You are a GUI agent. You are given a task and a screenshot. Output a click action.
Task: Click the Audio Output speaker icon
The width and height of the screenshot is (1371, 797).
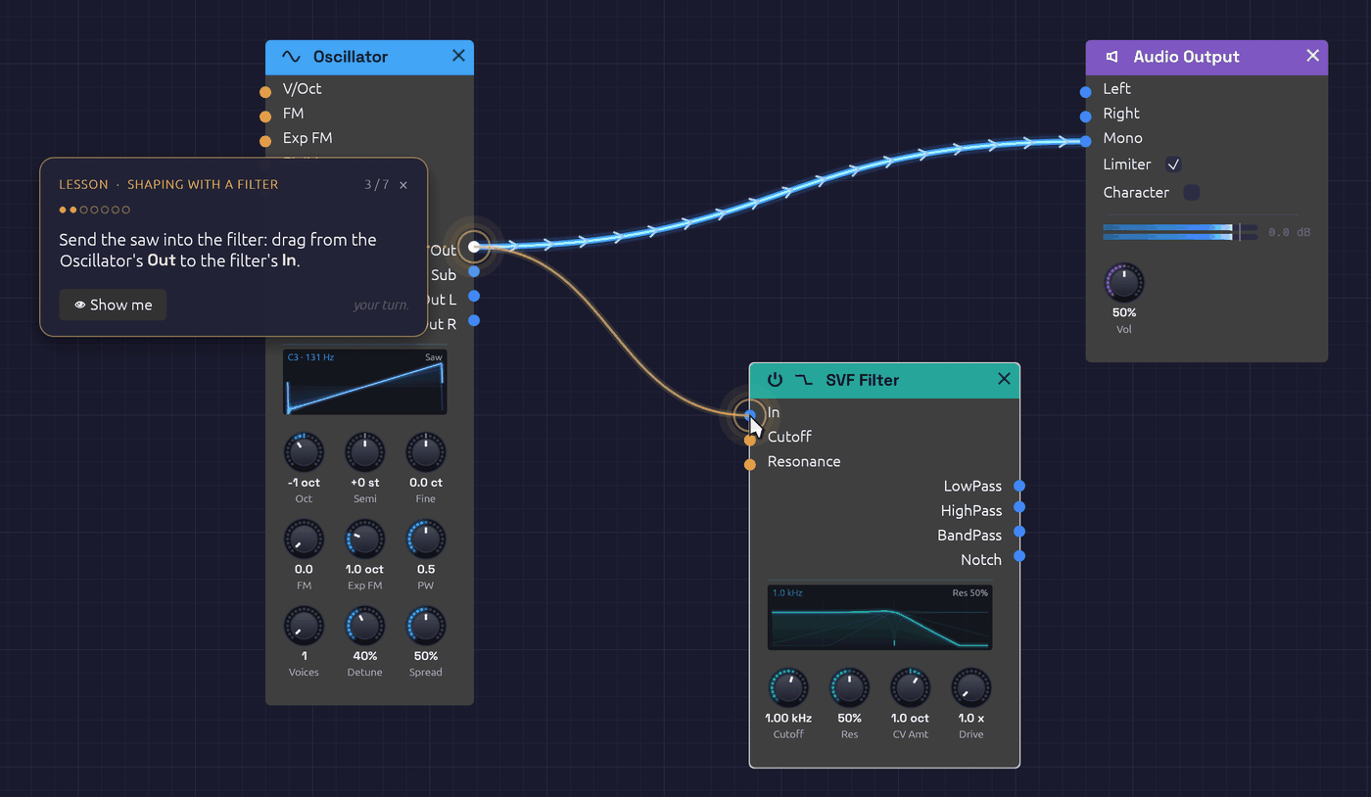pyautogui.click(x=1112, y=57)
